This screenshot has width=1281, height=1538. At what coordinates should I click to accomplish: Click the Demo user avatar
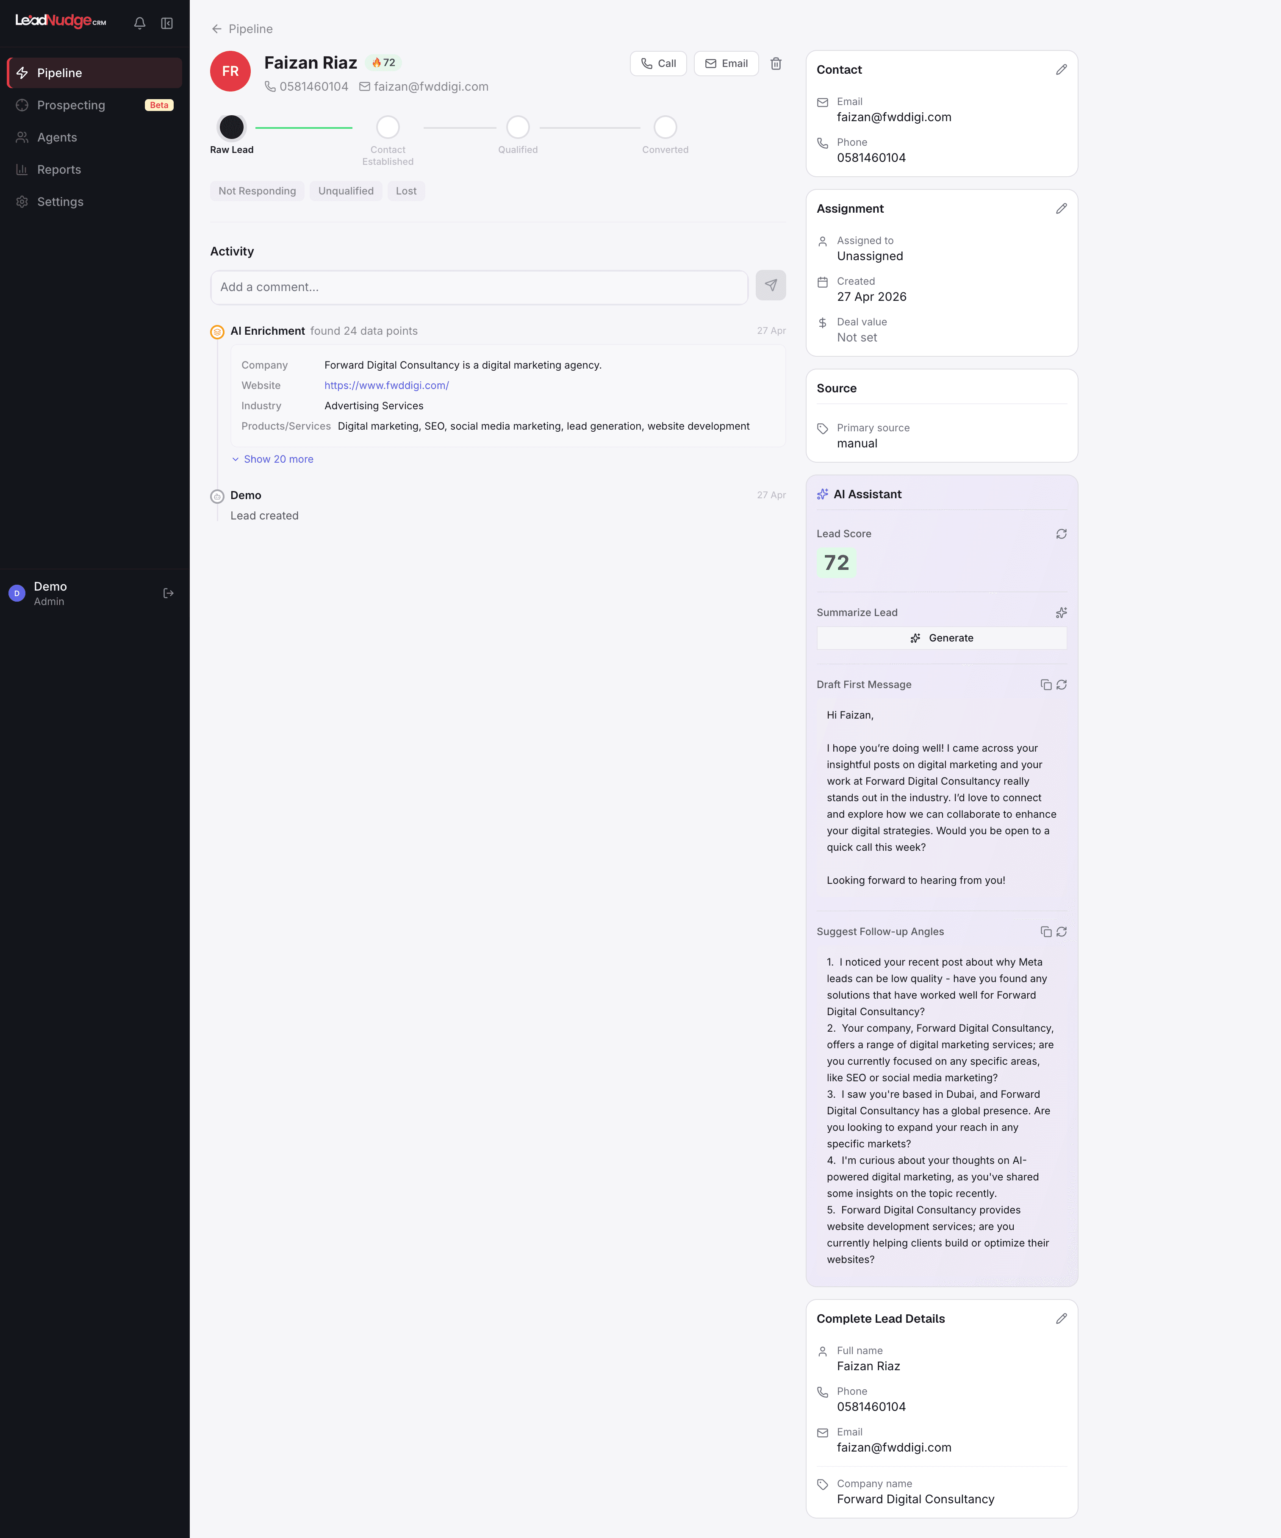pos(17,593)
